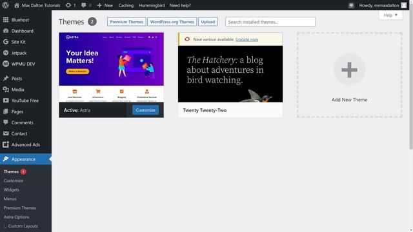Open Custom Layouts in sidebar
The width and height of the screenshot is (413, 232).
coord(23,226)
